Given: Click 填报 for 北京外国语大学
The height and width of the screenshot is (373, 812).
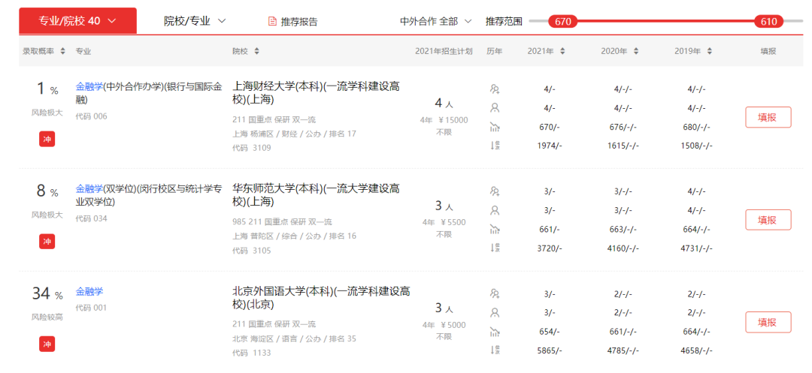Looking at the screenshot, I should click(x=768, y=322).
